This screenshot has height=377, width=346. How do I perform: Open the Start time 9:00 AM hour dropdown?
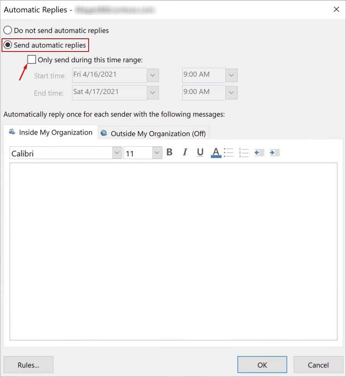pyautogui.click(x=231, y=75)
